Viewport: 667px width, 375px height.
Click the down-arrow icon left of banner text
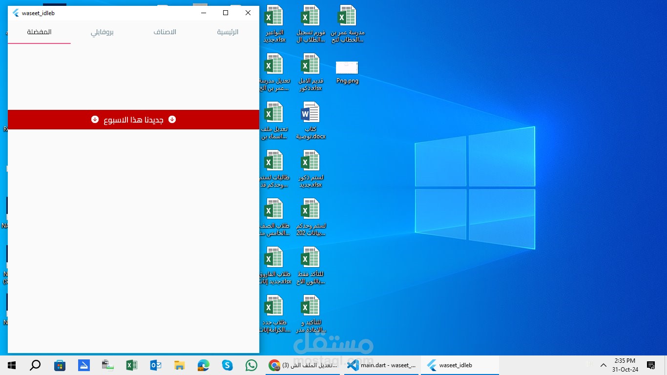tap(95, 120)
